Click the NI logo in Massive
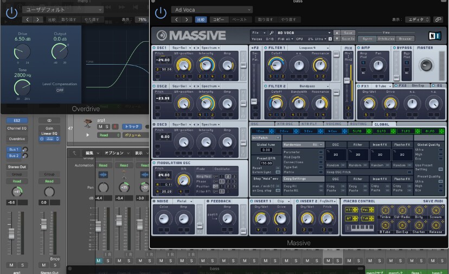The height and width of the screenshot is (274, 449). coord(435,36)
